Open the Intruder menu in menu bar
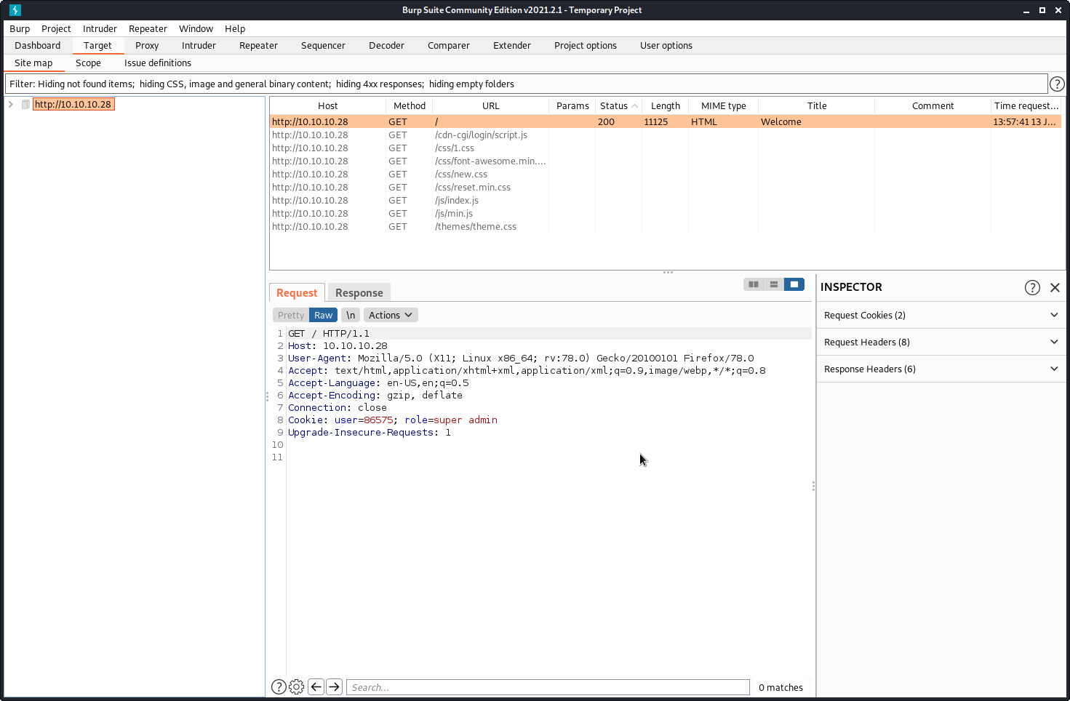 click(100, 28)
